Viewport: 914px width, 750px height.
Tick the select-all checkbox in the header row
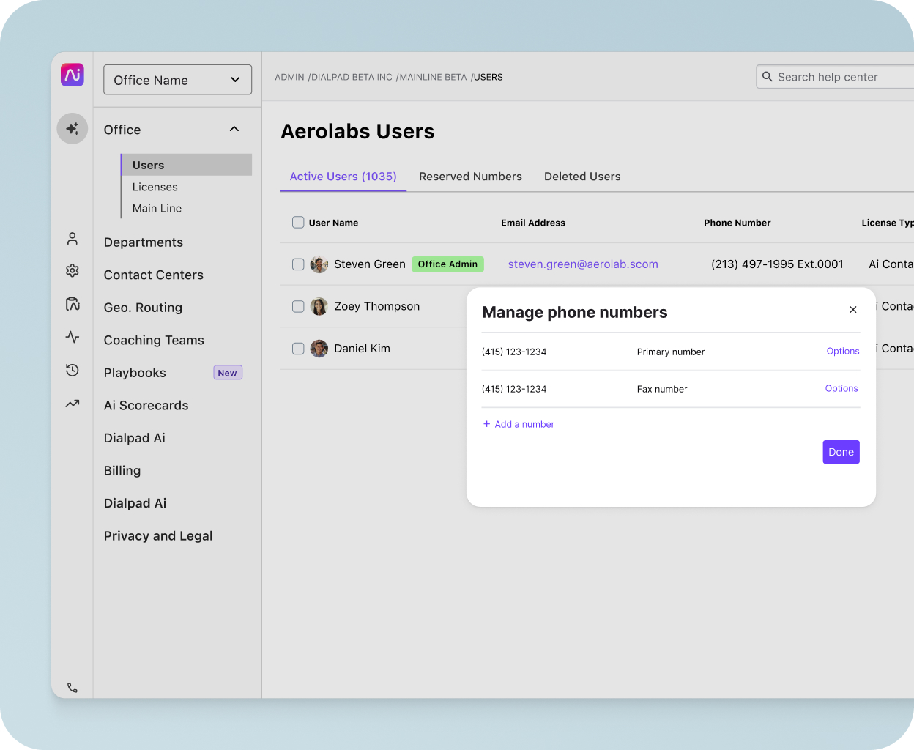pyautogui.click(x=298, y=222)
